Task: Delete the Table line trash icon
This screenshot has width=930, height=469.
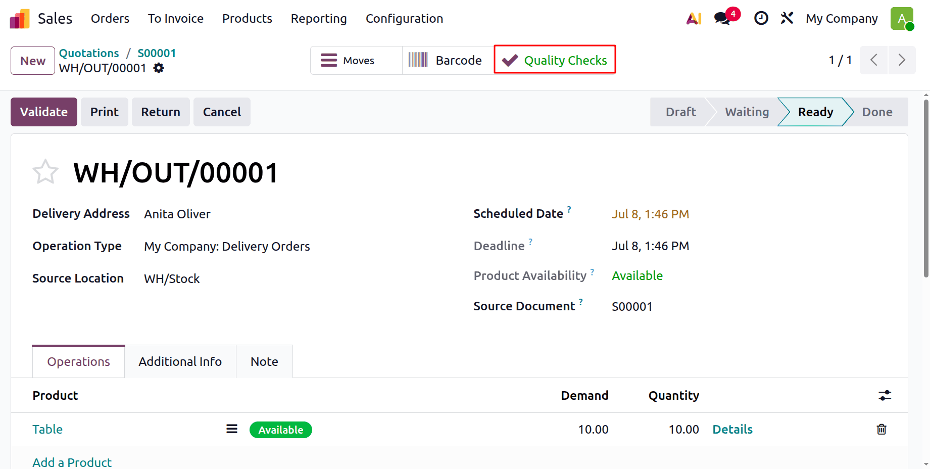Action: click(x=882, y=429)
